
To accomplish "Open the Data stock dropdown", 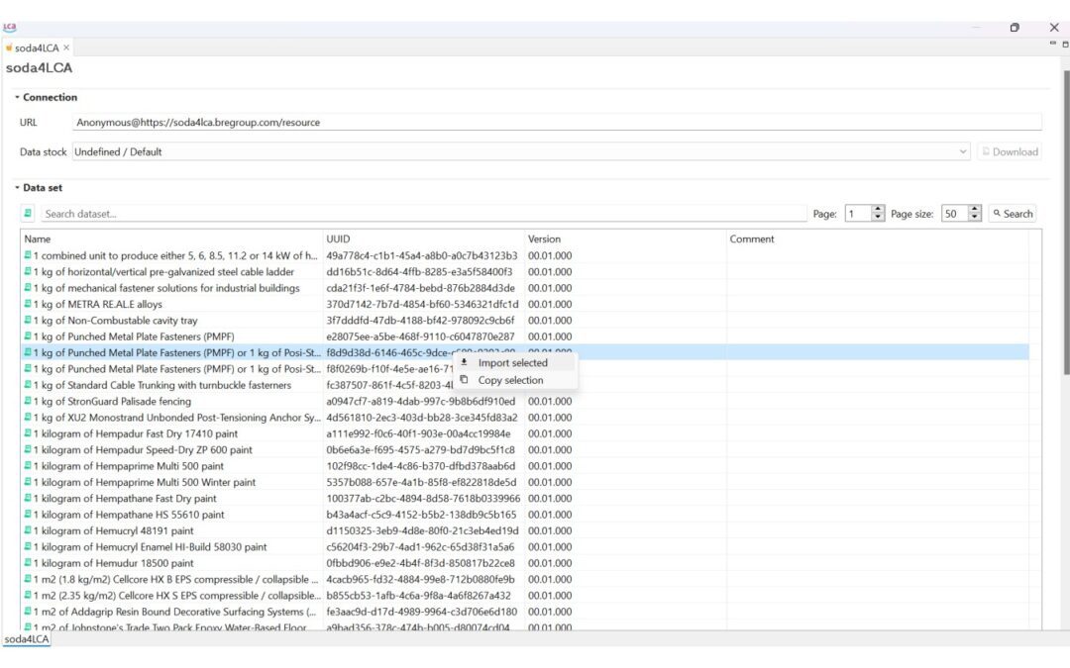I will click(x=963, y=151).
